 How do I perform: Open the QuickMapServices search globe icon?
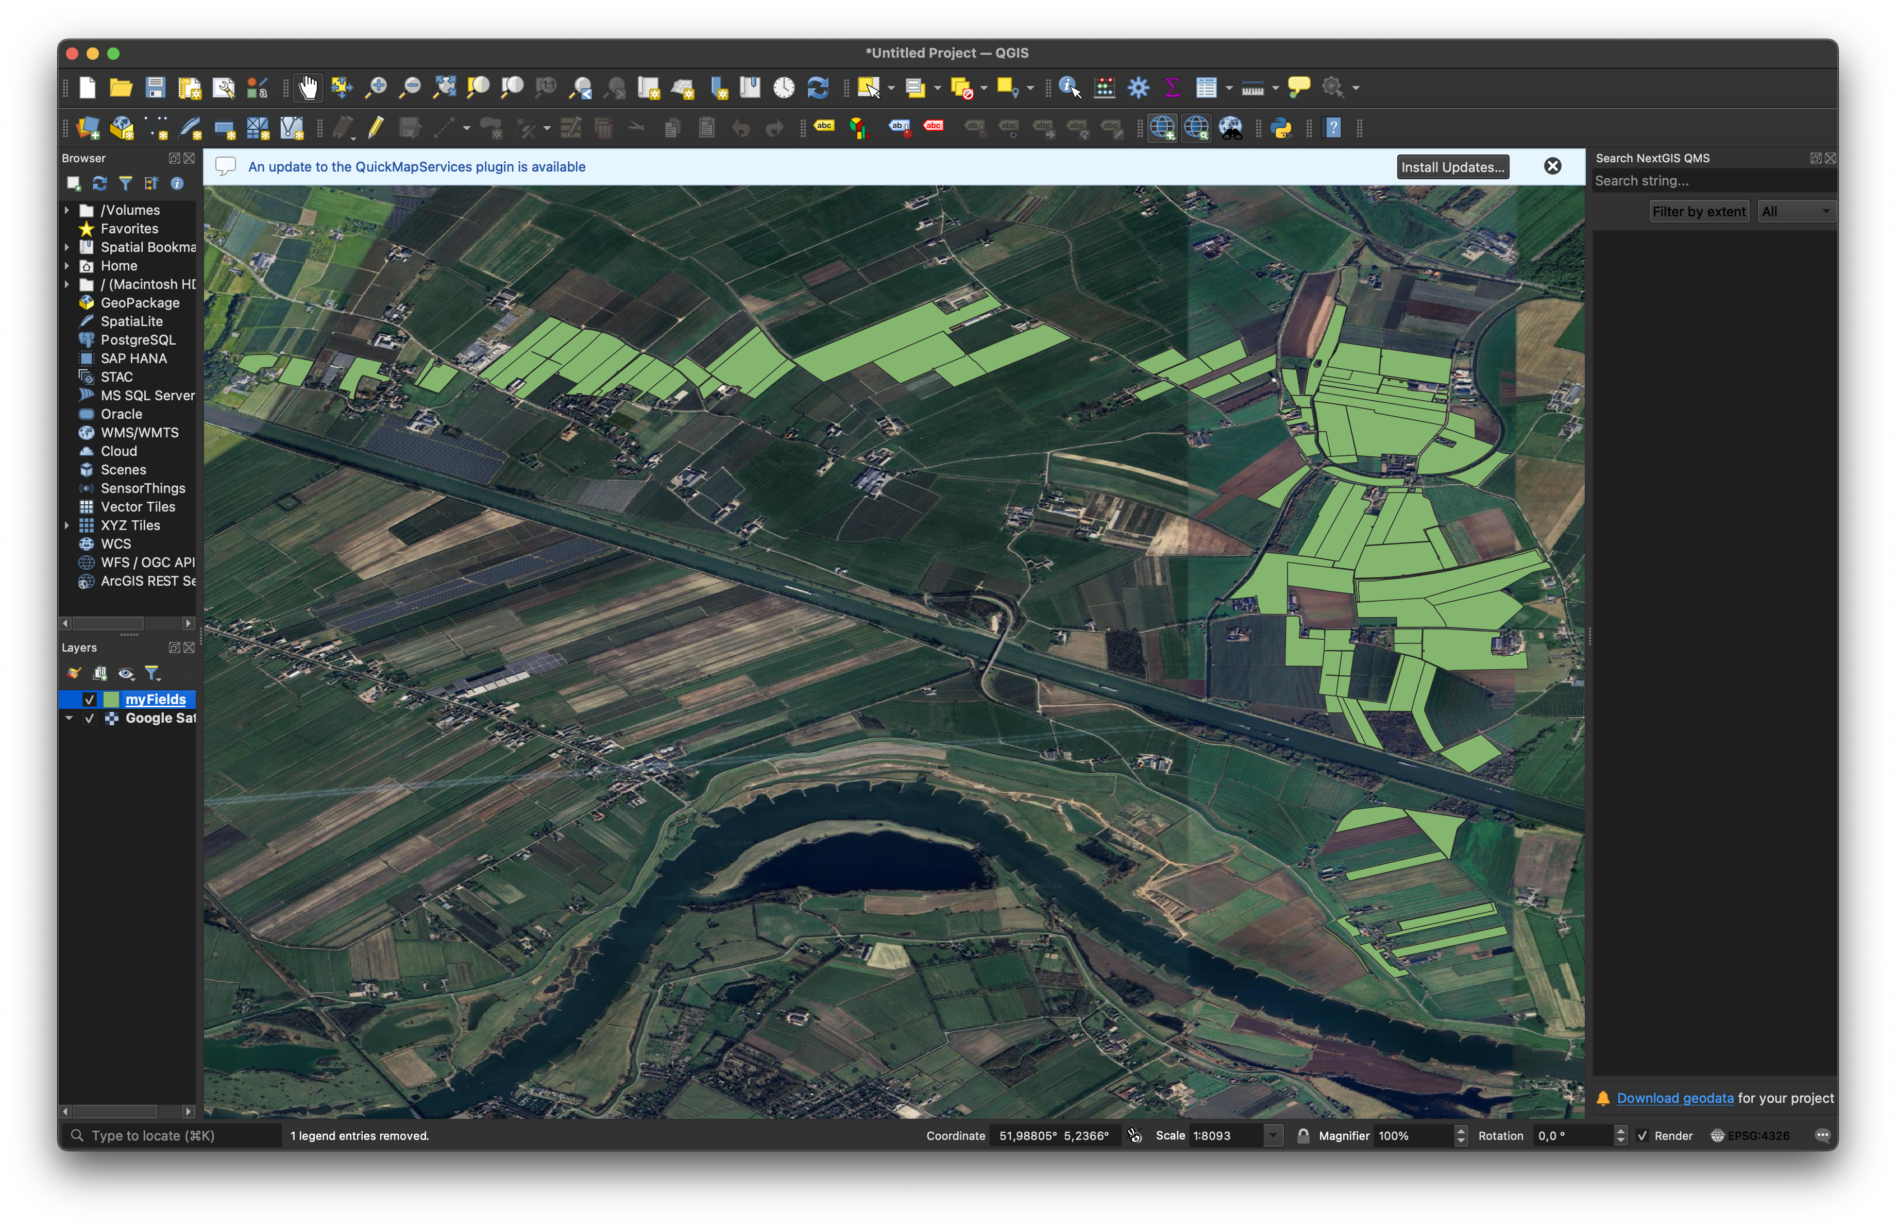coord(1196,127)
